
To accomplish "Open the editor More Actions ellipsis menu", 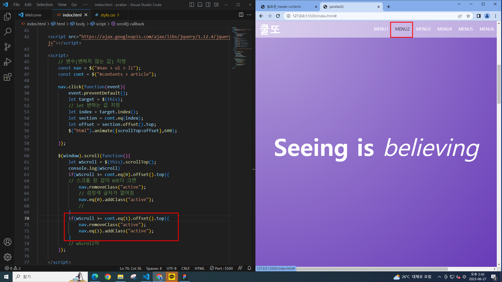I will tap(249, 15).
